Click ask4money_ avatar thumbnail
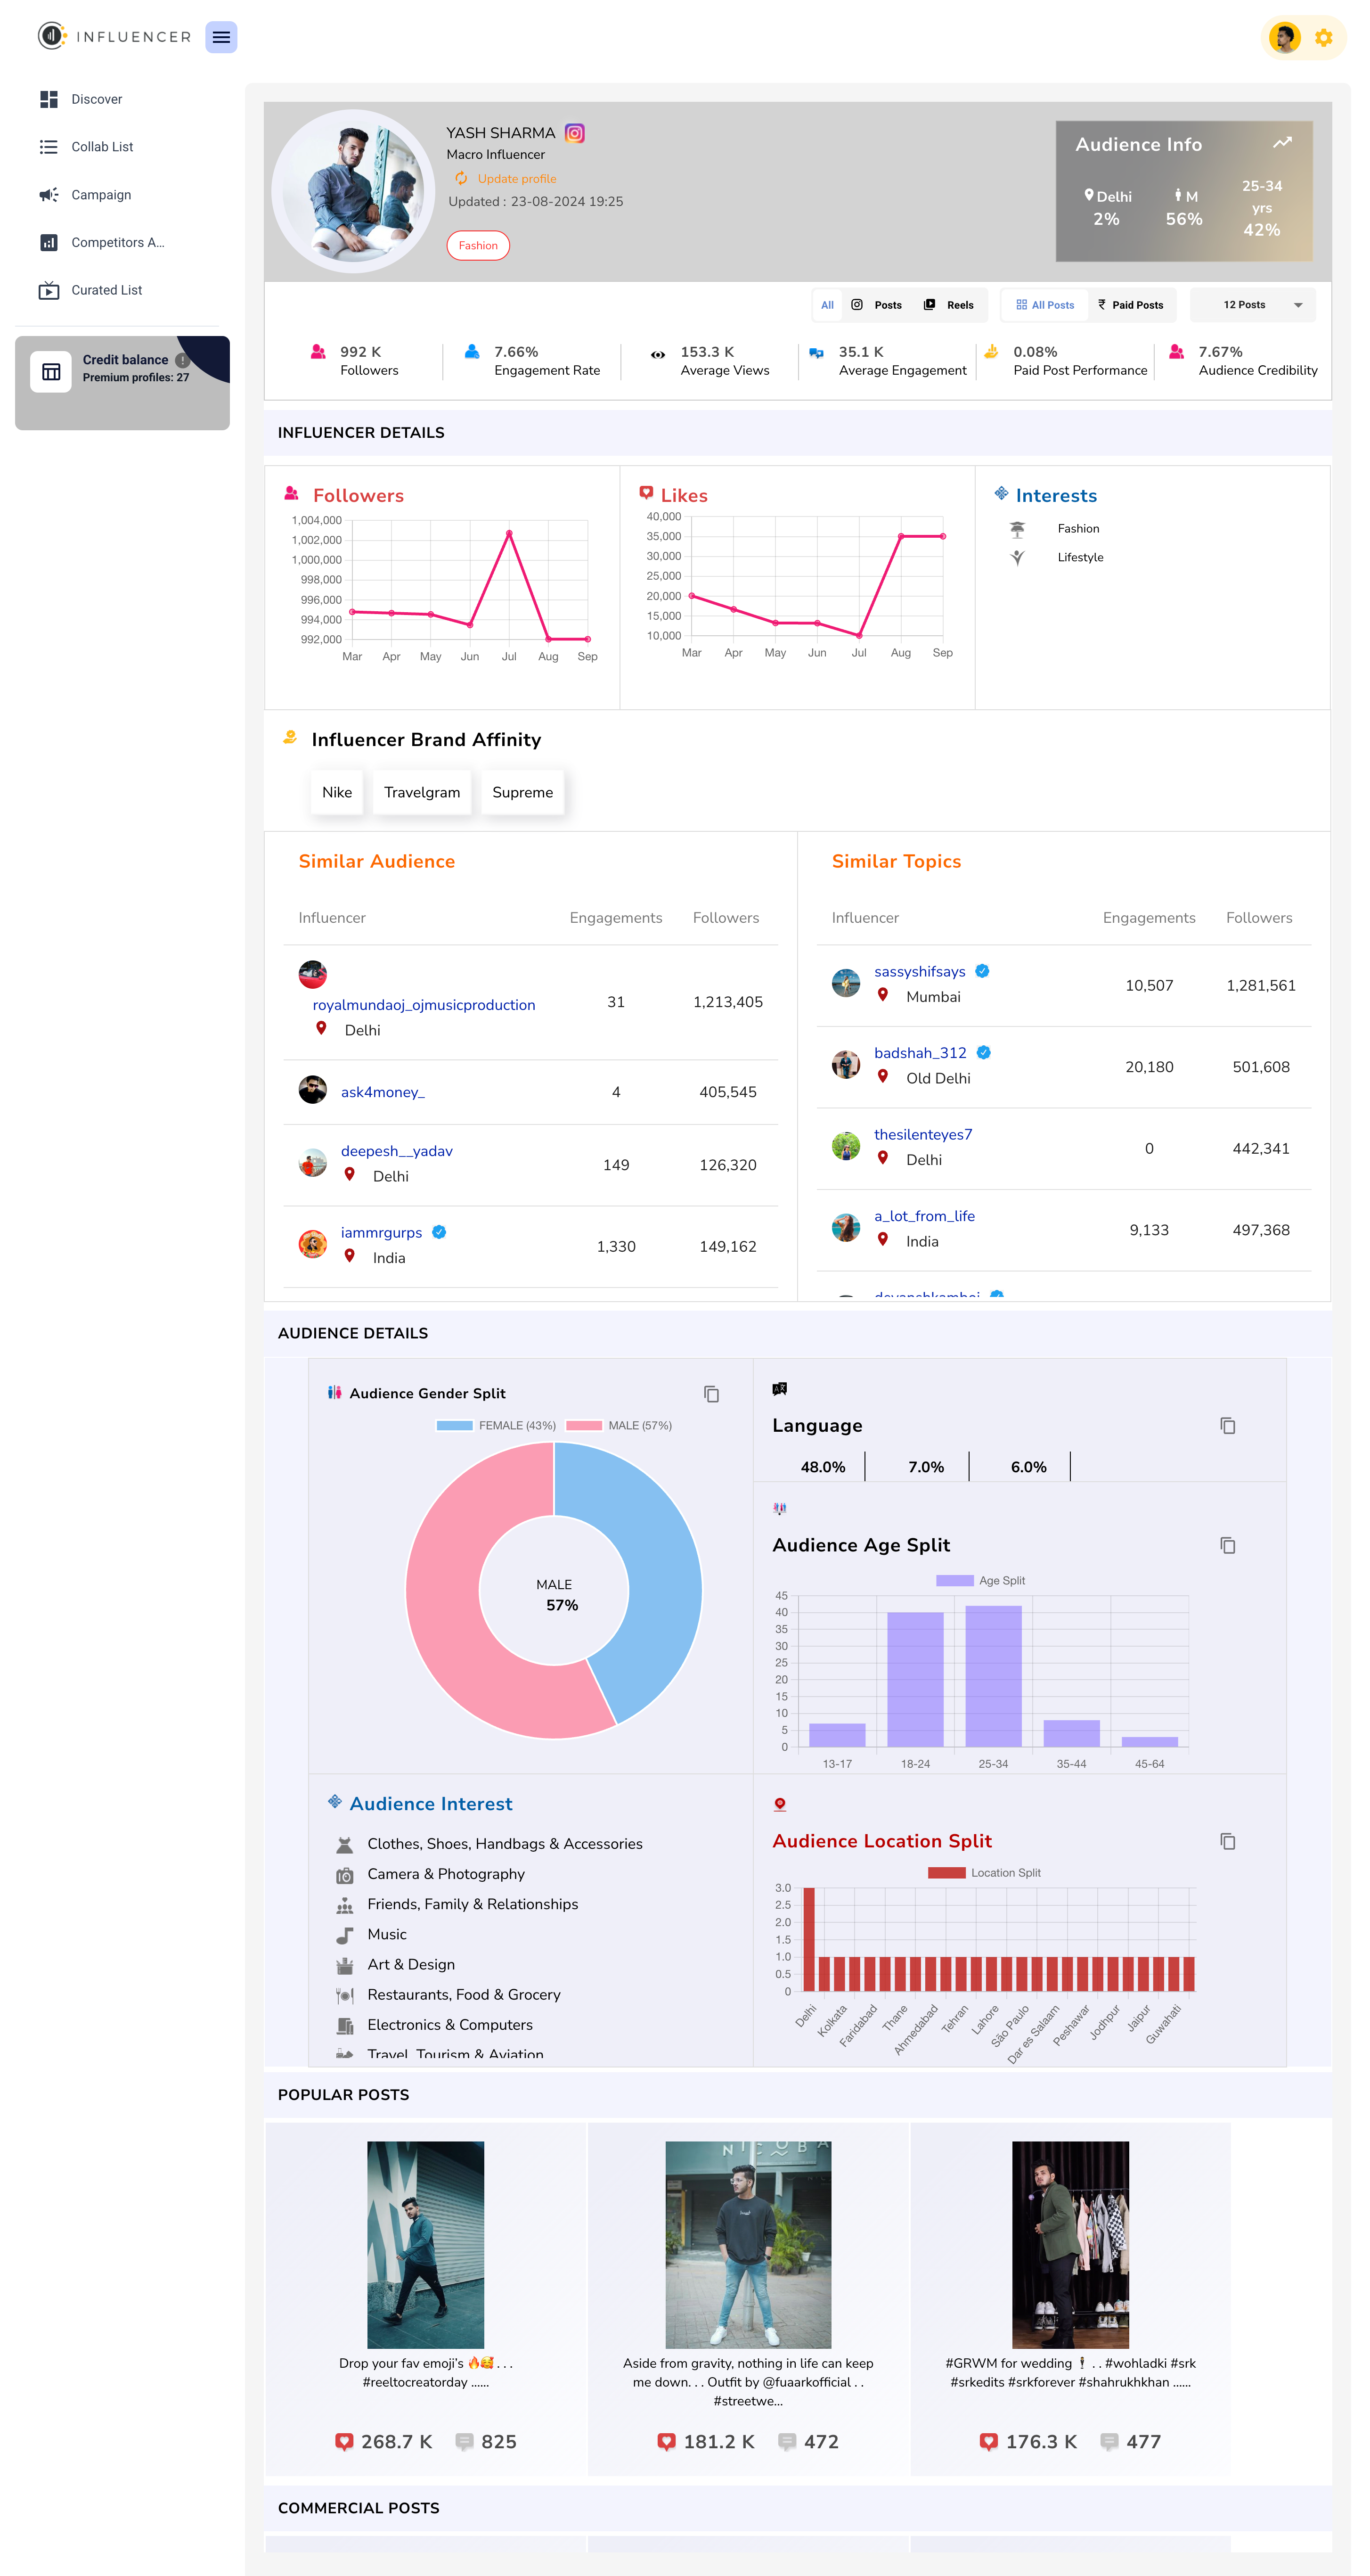The image size is (1370, 2576). 313,1090
